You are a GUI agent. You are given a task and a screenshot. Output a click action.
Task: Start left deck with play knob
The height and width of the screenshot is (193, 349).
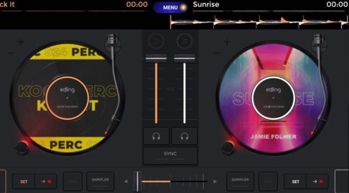pyautogui.click(x=22, y=147)
